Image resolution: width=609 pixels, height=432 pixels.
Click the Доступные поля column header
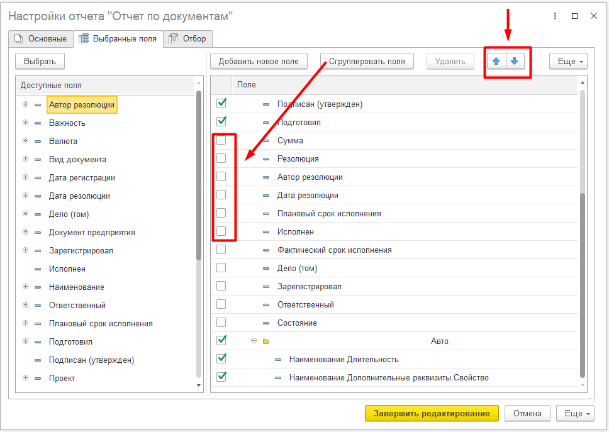tap(105, 86)
